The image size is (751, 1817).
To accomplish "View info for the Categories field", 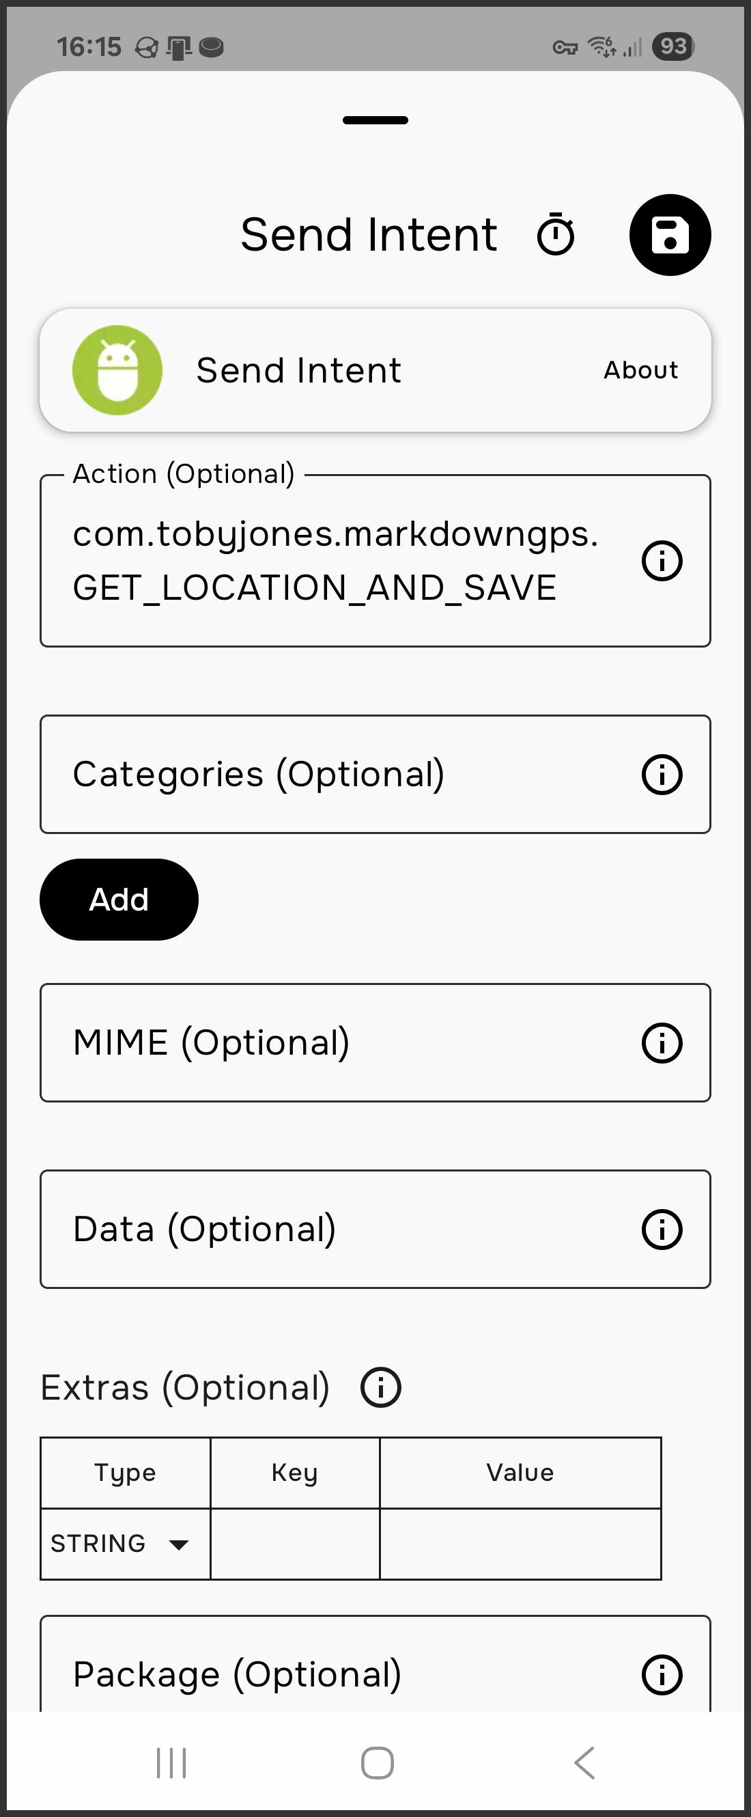I will [662, 773].
